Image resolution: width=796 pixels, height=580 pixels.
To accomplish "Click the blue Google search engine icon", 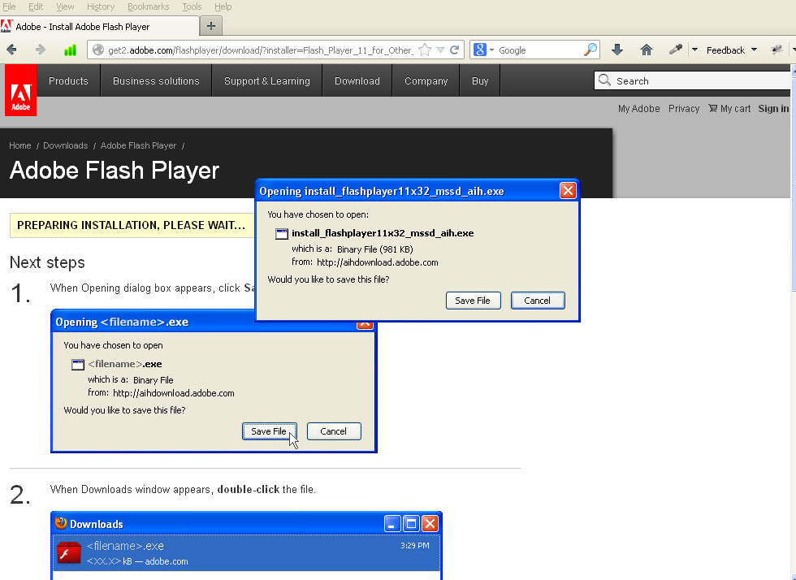I will click(x=480, y=50).
